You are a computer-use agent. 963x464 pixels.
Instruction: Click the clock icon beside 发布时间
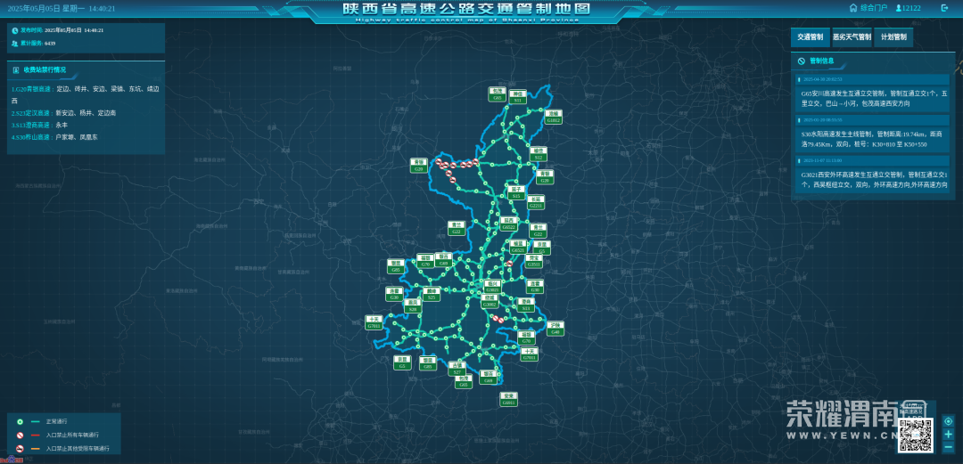(x=15, y=30)
